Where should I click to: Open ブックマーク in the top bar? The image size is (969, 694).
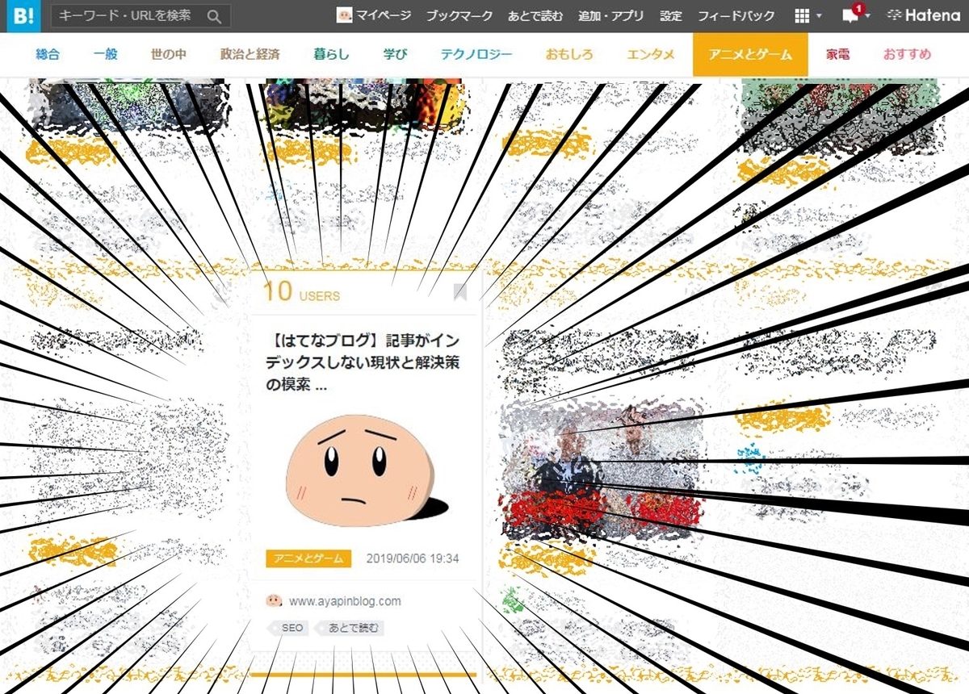pyautogui.click(x=460, y=16)
